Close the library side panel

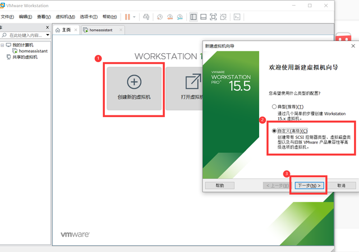click(x=47, y=27)
